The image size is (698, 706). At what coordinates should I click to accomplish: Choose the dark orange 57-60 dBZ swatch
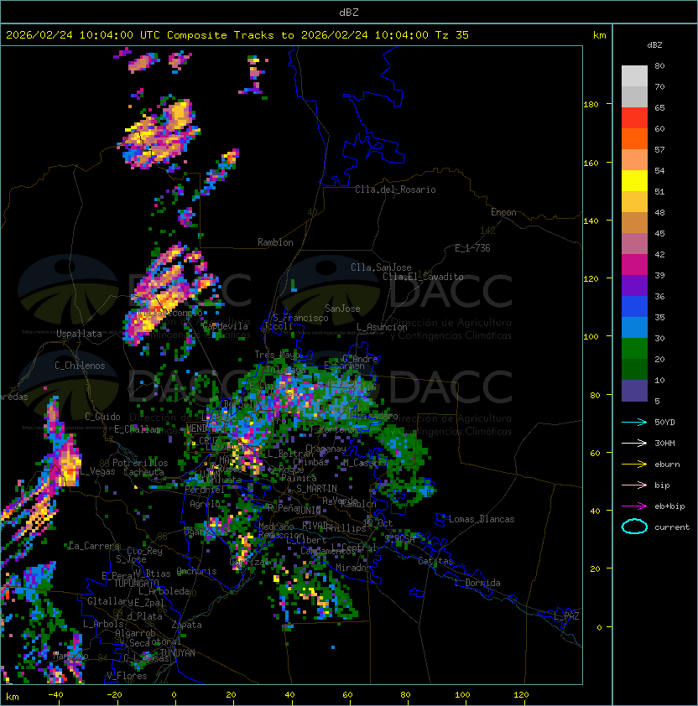(634, 139)
